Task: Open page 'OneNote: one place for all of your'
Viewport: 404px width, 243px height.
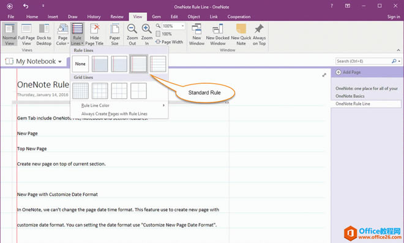Action: pyautogui.click(x=367, y=88)
